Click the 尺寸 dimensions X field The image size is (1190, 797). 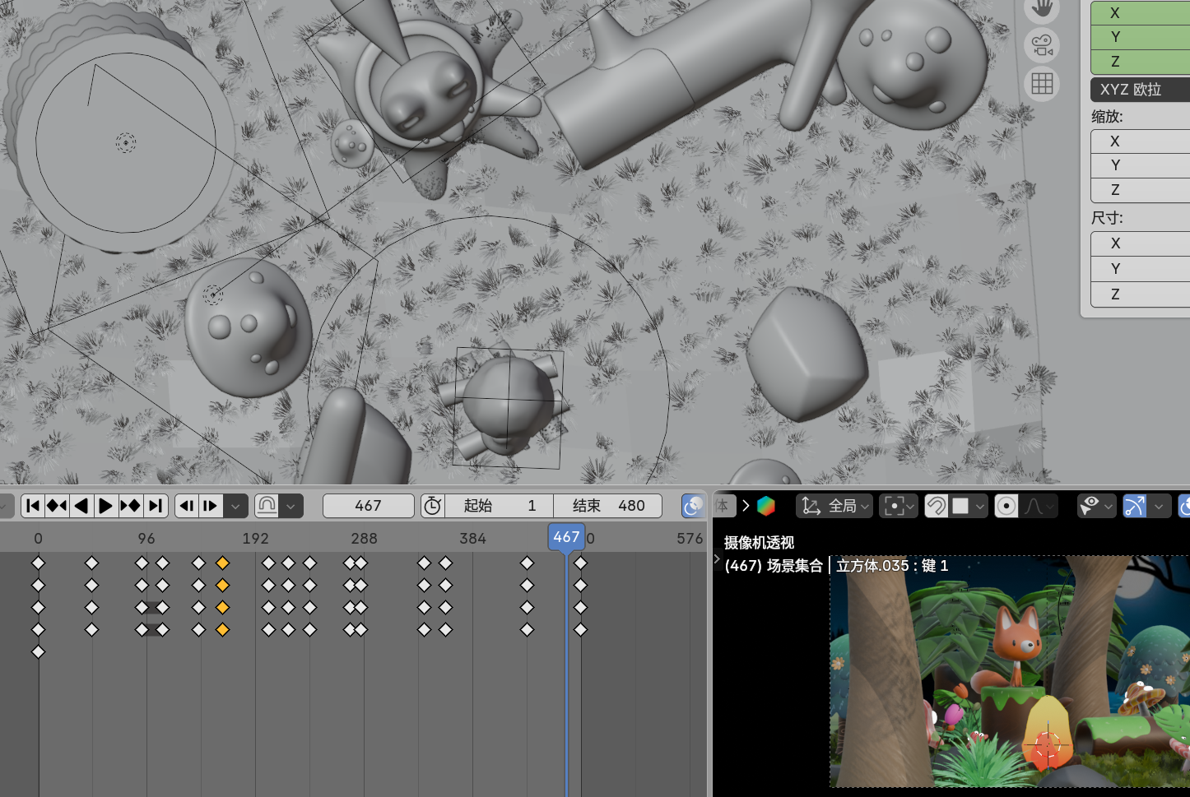(1140, 243)
